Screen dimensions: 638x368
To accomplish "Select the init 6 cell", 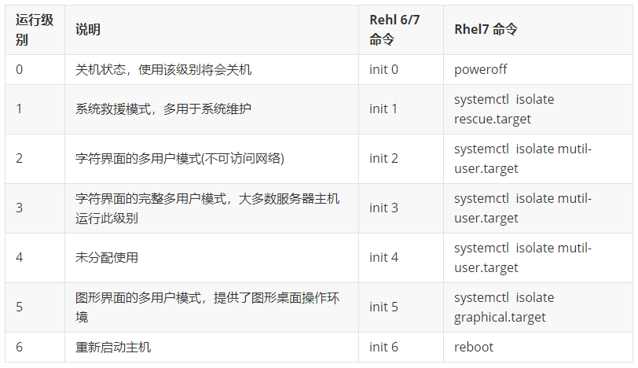I will click(401, 348).
